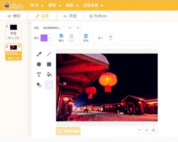Select the Rectangle tool

click(x=49, y=64)
